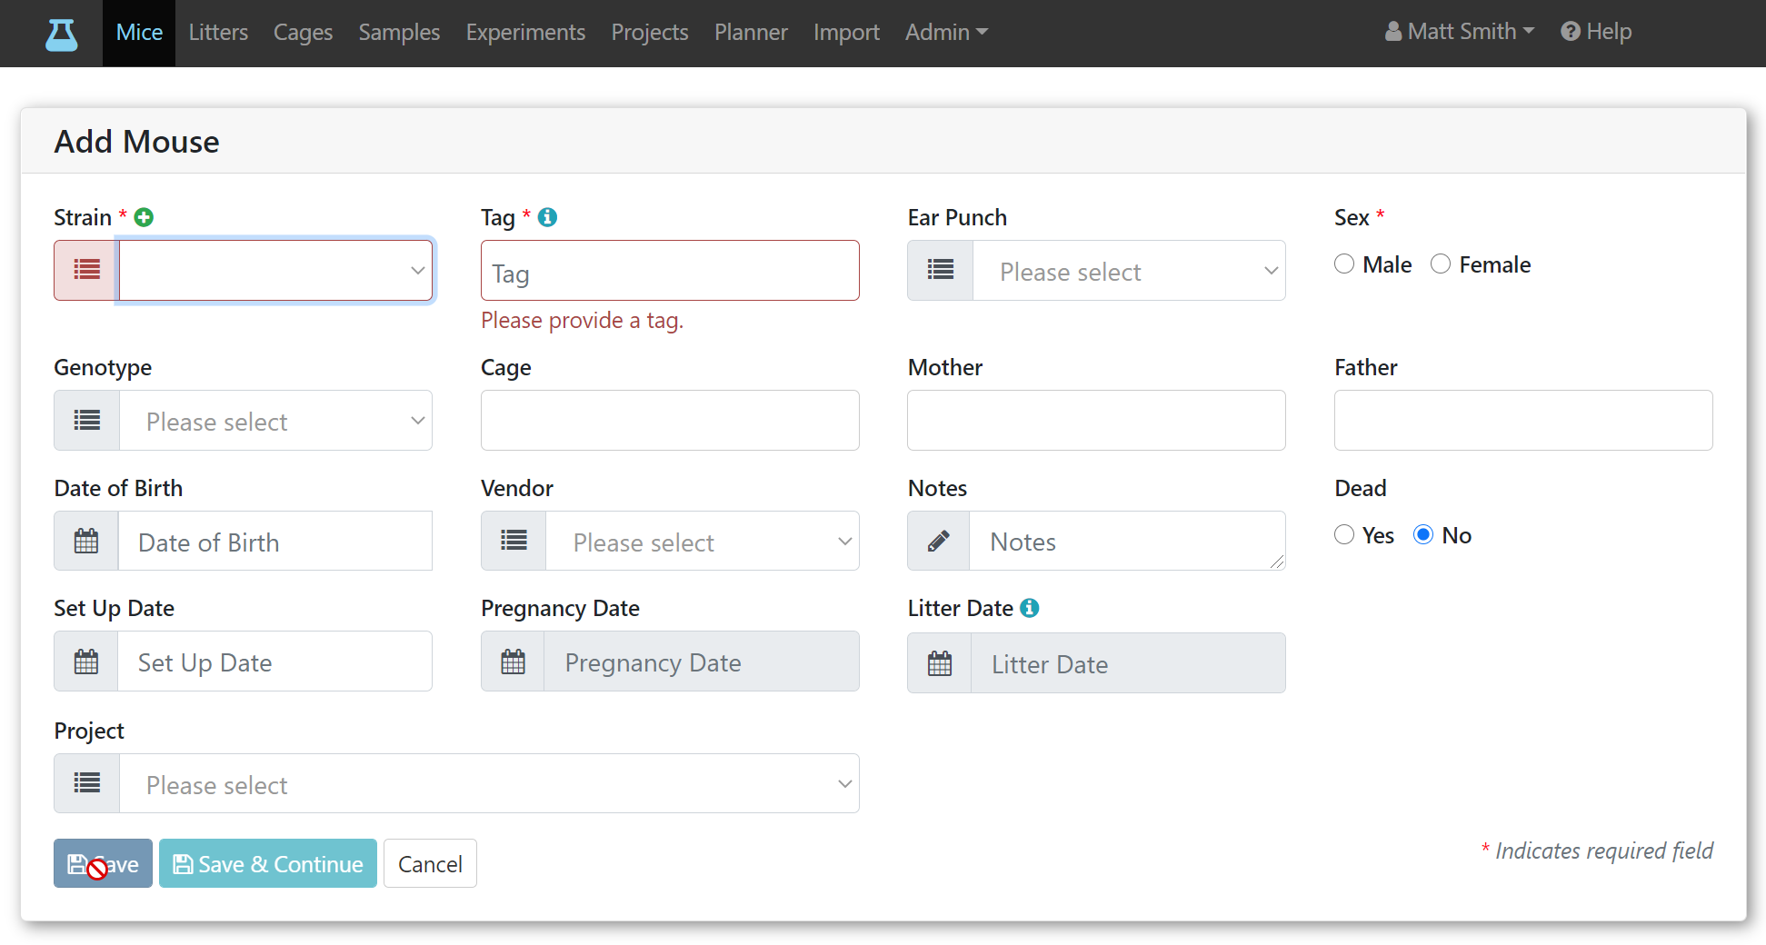This screenshot has width=1766, height=945.
Task: Expand the Project dropdown
Action: pos(489,783)
